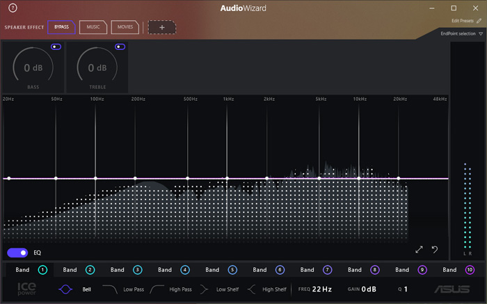Open the help question mark icon
The image size is (487, 304).
tap(13, 8)
